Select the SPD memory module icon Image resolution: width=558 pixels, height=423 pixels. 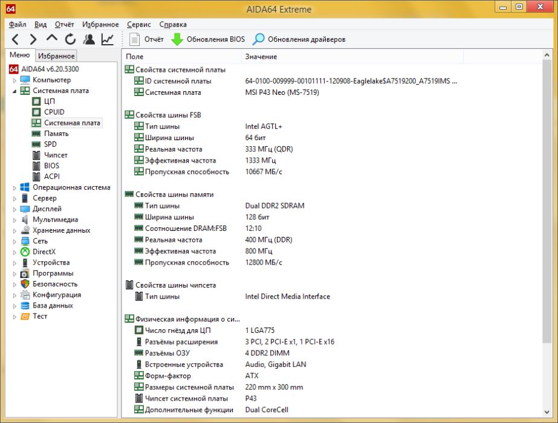click(x=36, y=144)
